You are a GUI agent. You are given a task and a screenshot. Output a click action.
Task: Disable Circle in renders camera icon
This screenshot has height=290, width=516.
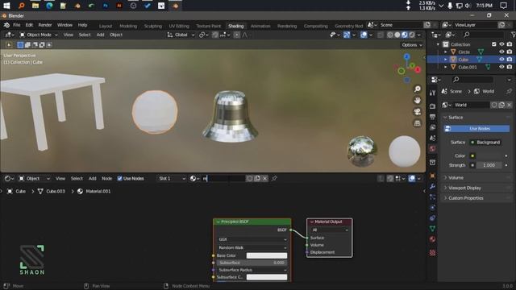coord(510,52)
